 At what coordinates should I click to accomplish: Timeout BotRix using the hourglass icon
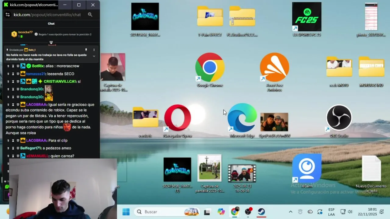(x=13, y=66)
